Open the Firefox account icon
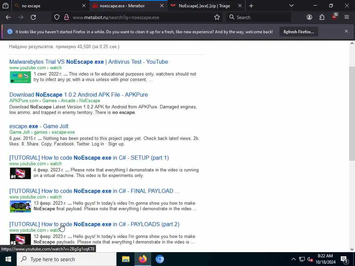 (309, 17)
